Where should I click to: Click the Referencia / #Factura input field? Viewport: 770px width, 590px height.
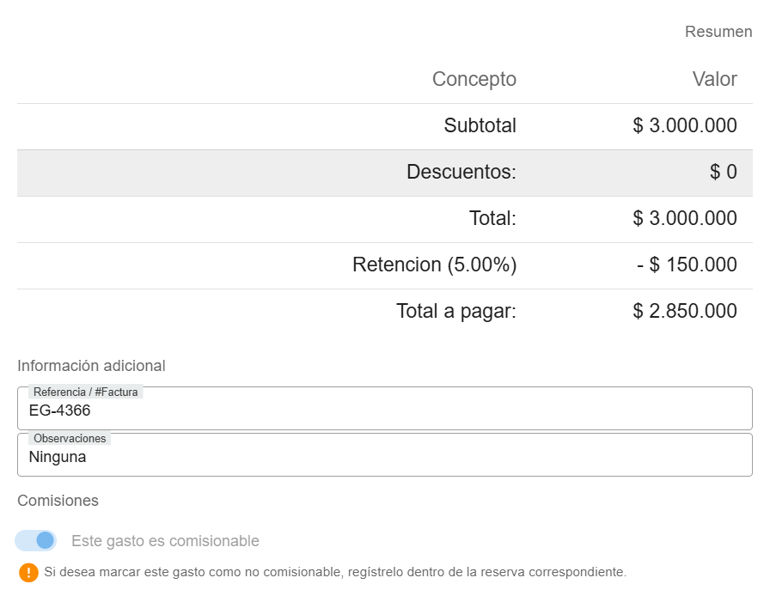pyautogui.click(x=384, y=411)
